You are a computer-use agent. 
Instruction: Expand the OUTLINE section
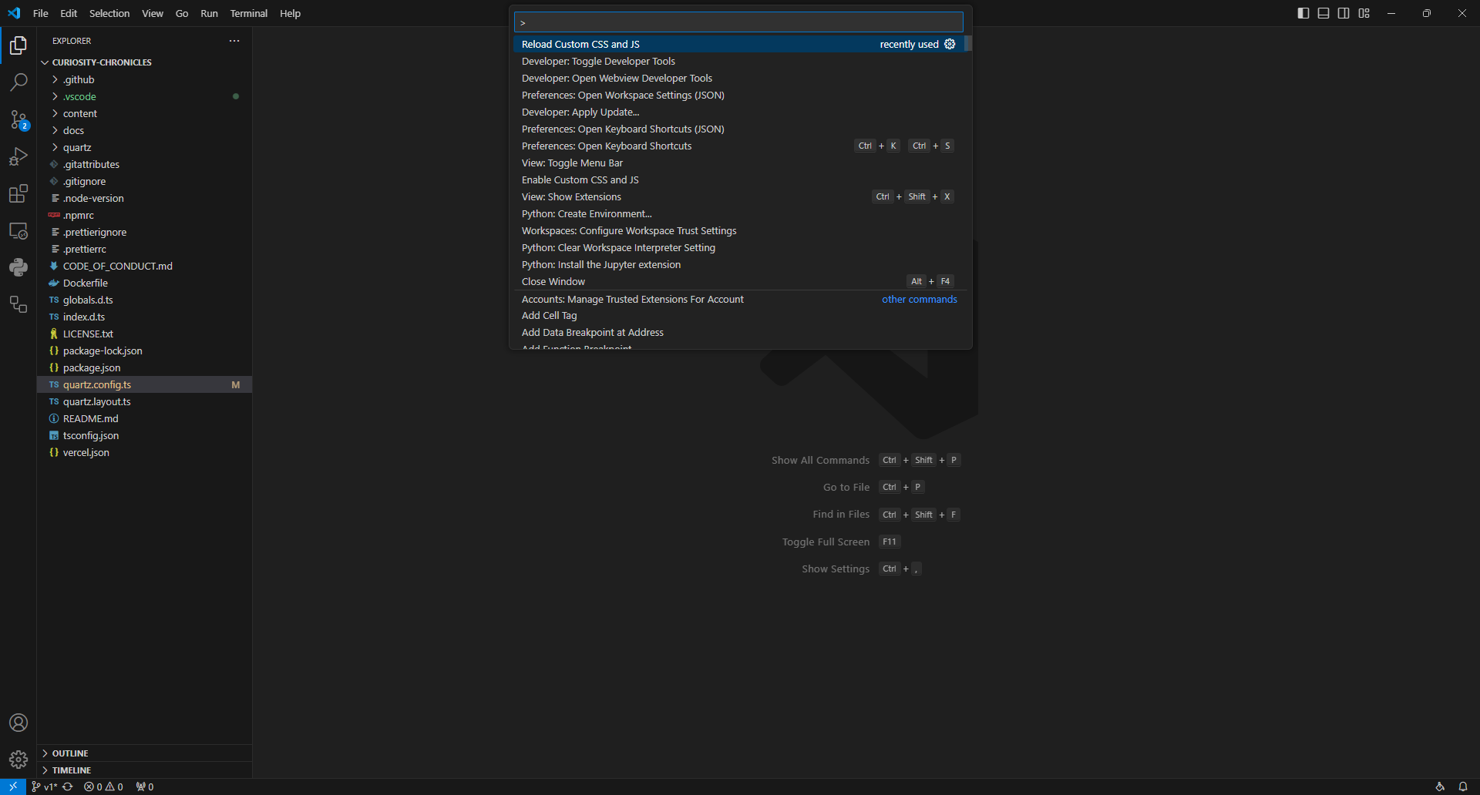pos(144,753)
